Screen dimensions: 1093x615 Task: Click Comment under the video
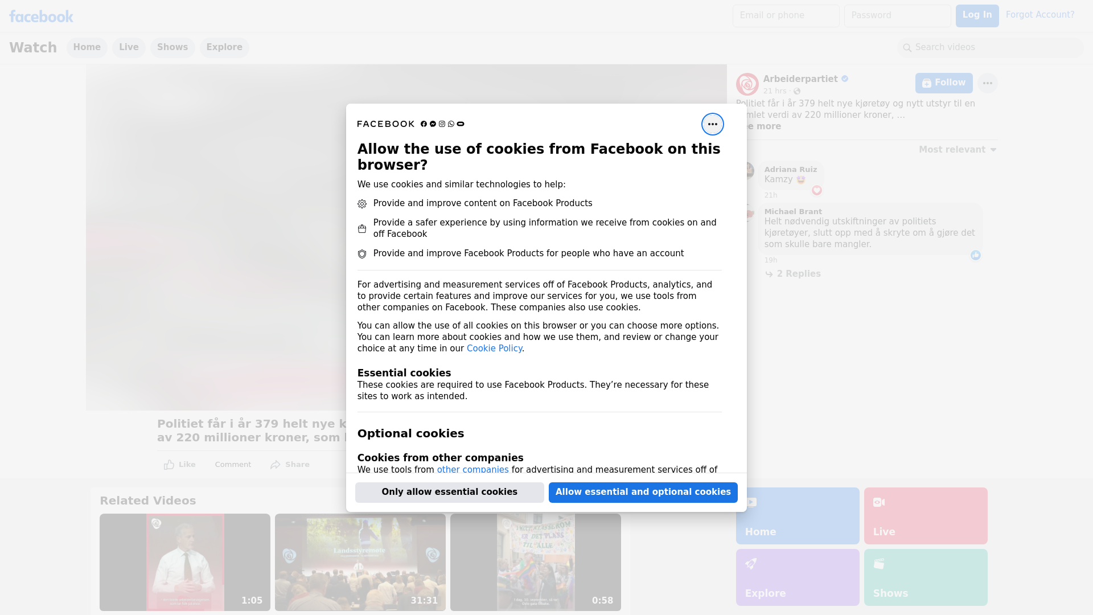pos(233,465)
